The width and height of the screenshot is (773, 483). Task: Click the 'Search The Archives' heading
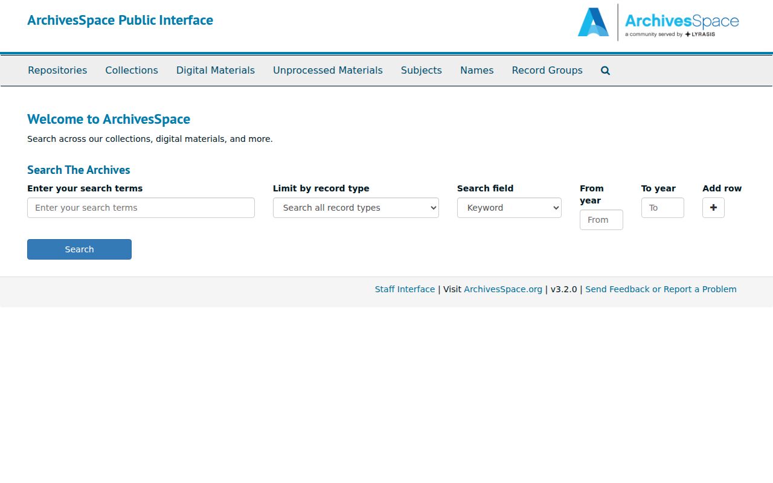pyautogui.click(x=79, y=170)
